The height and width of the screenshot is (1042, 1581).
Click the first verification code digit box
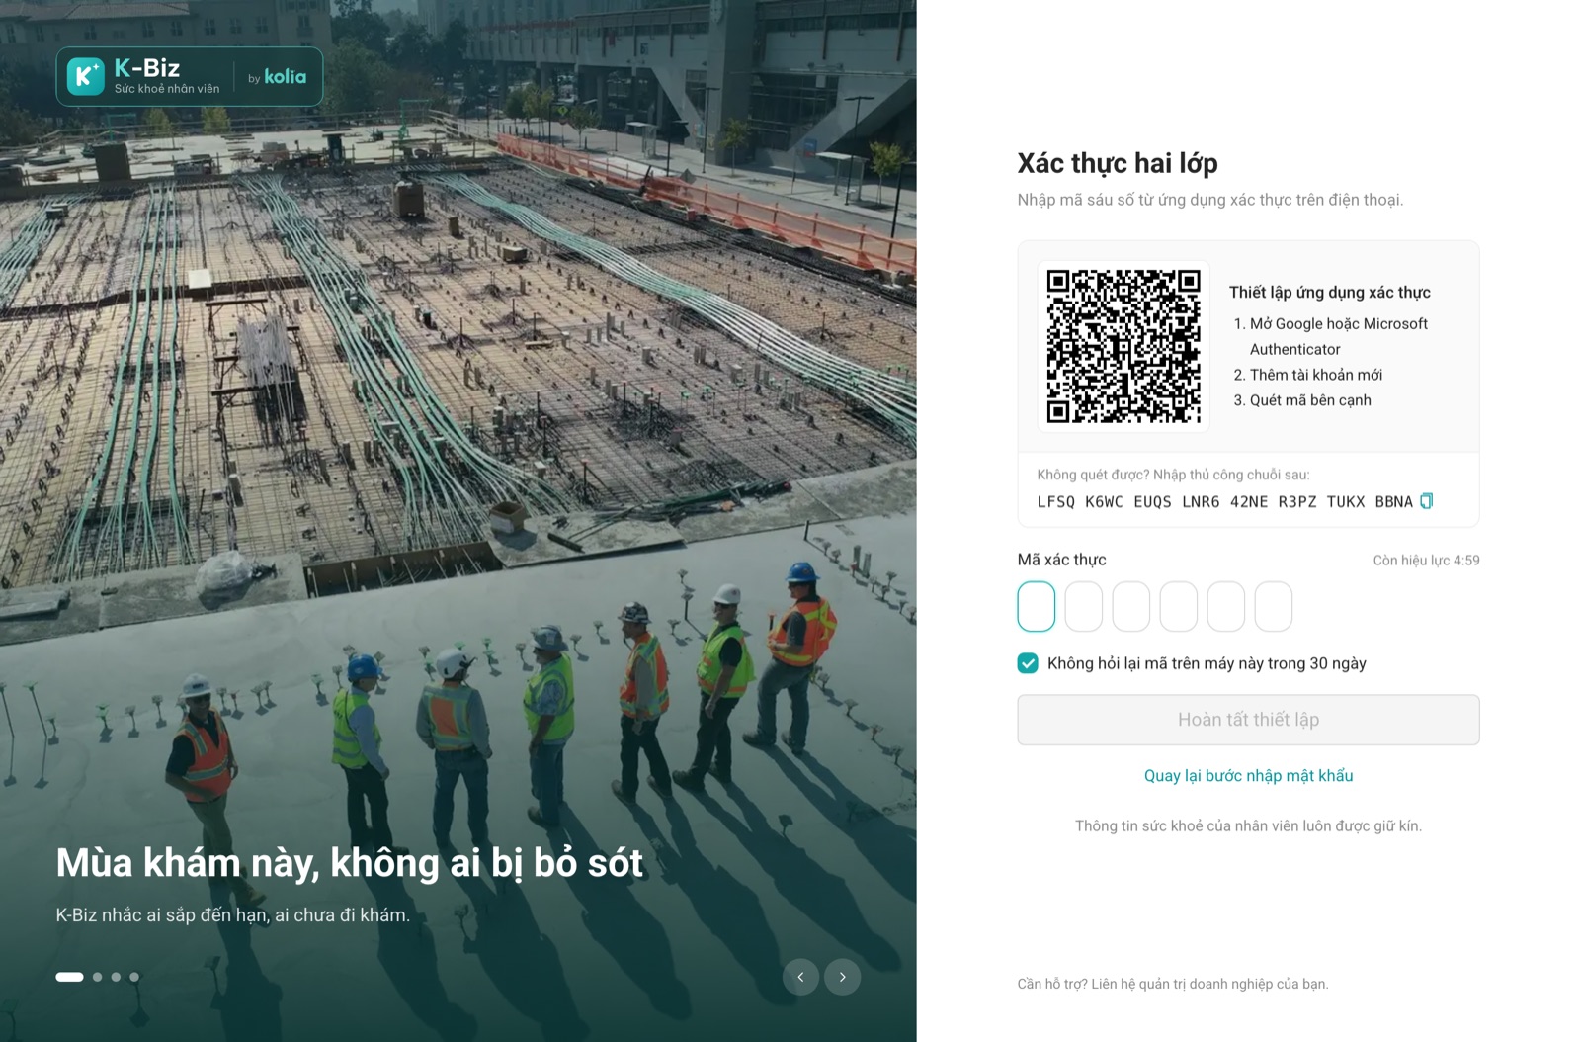tap(1037, 606)
